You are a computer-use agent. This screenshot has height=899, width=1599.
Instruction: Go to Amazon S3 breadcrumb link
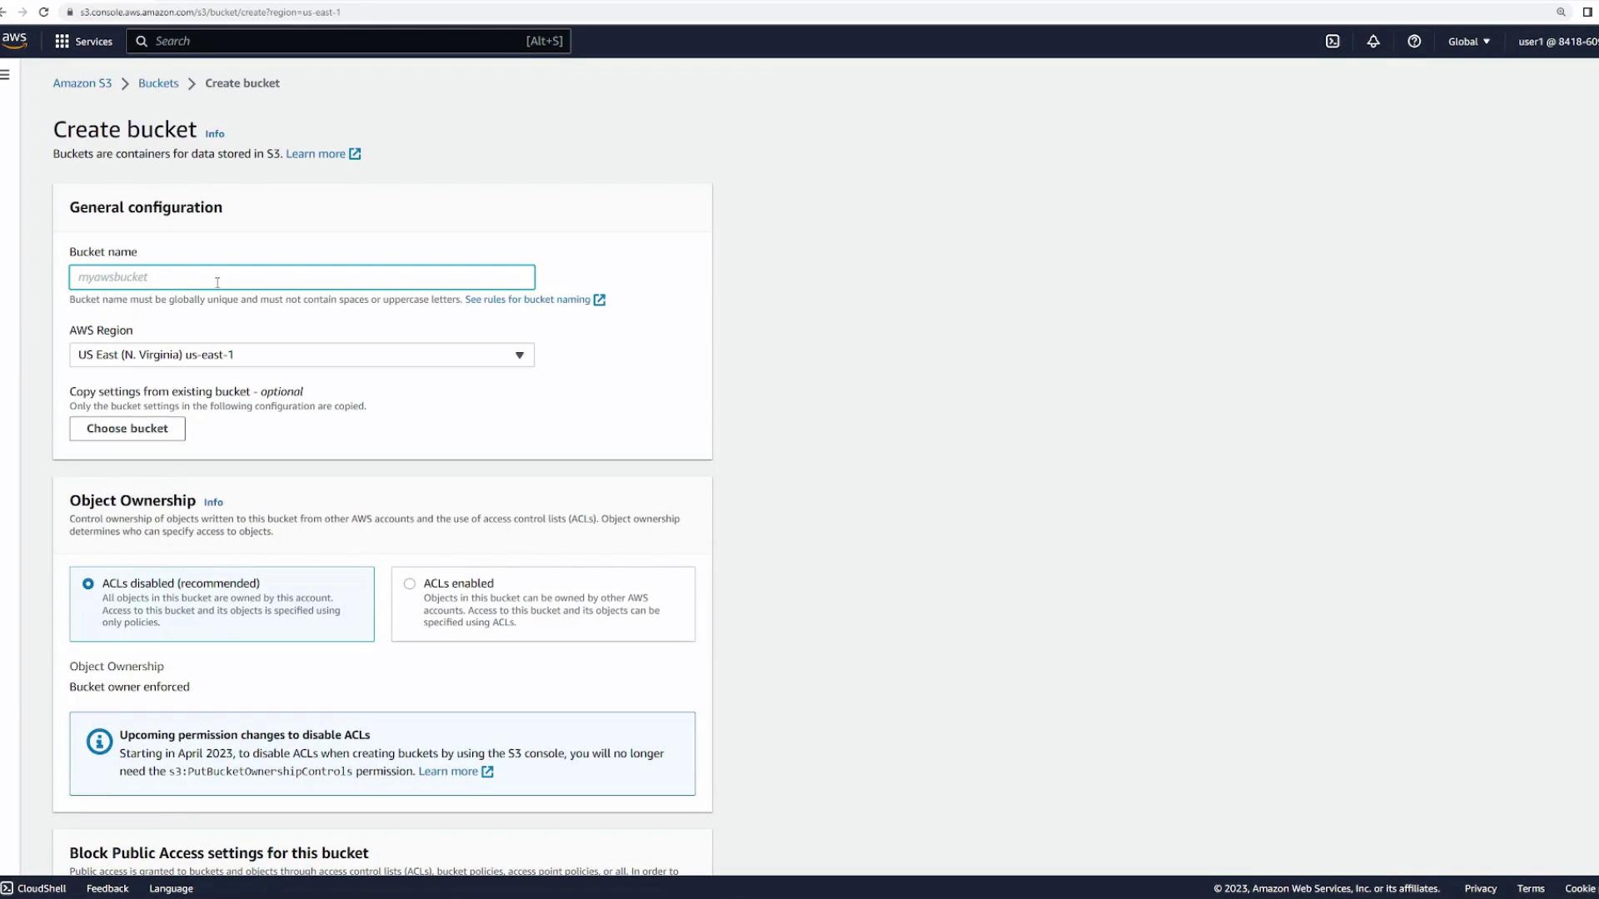pos(82,83)
